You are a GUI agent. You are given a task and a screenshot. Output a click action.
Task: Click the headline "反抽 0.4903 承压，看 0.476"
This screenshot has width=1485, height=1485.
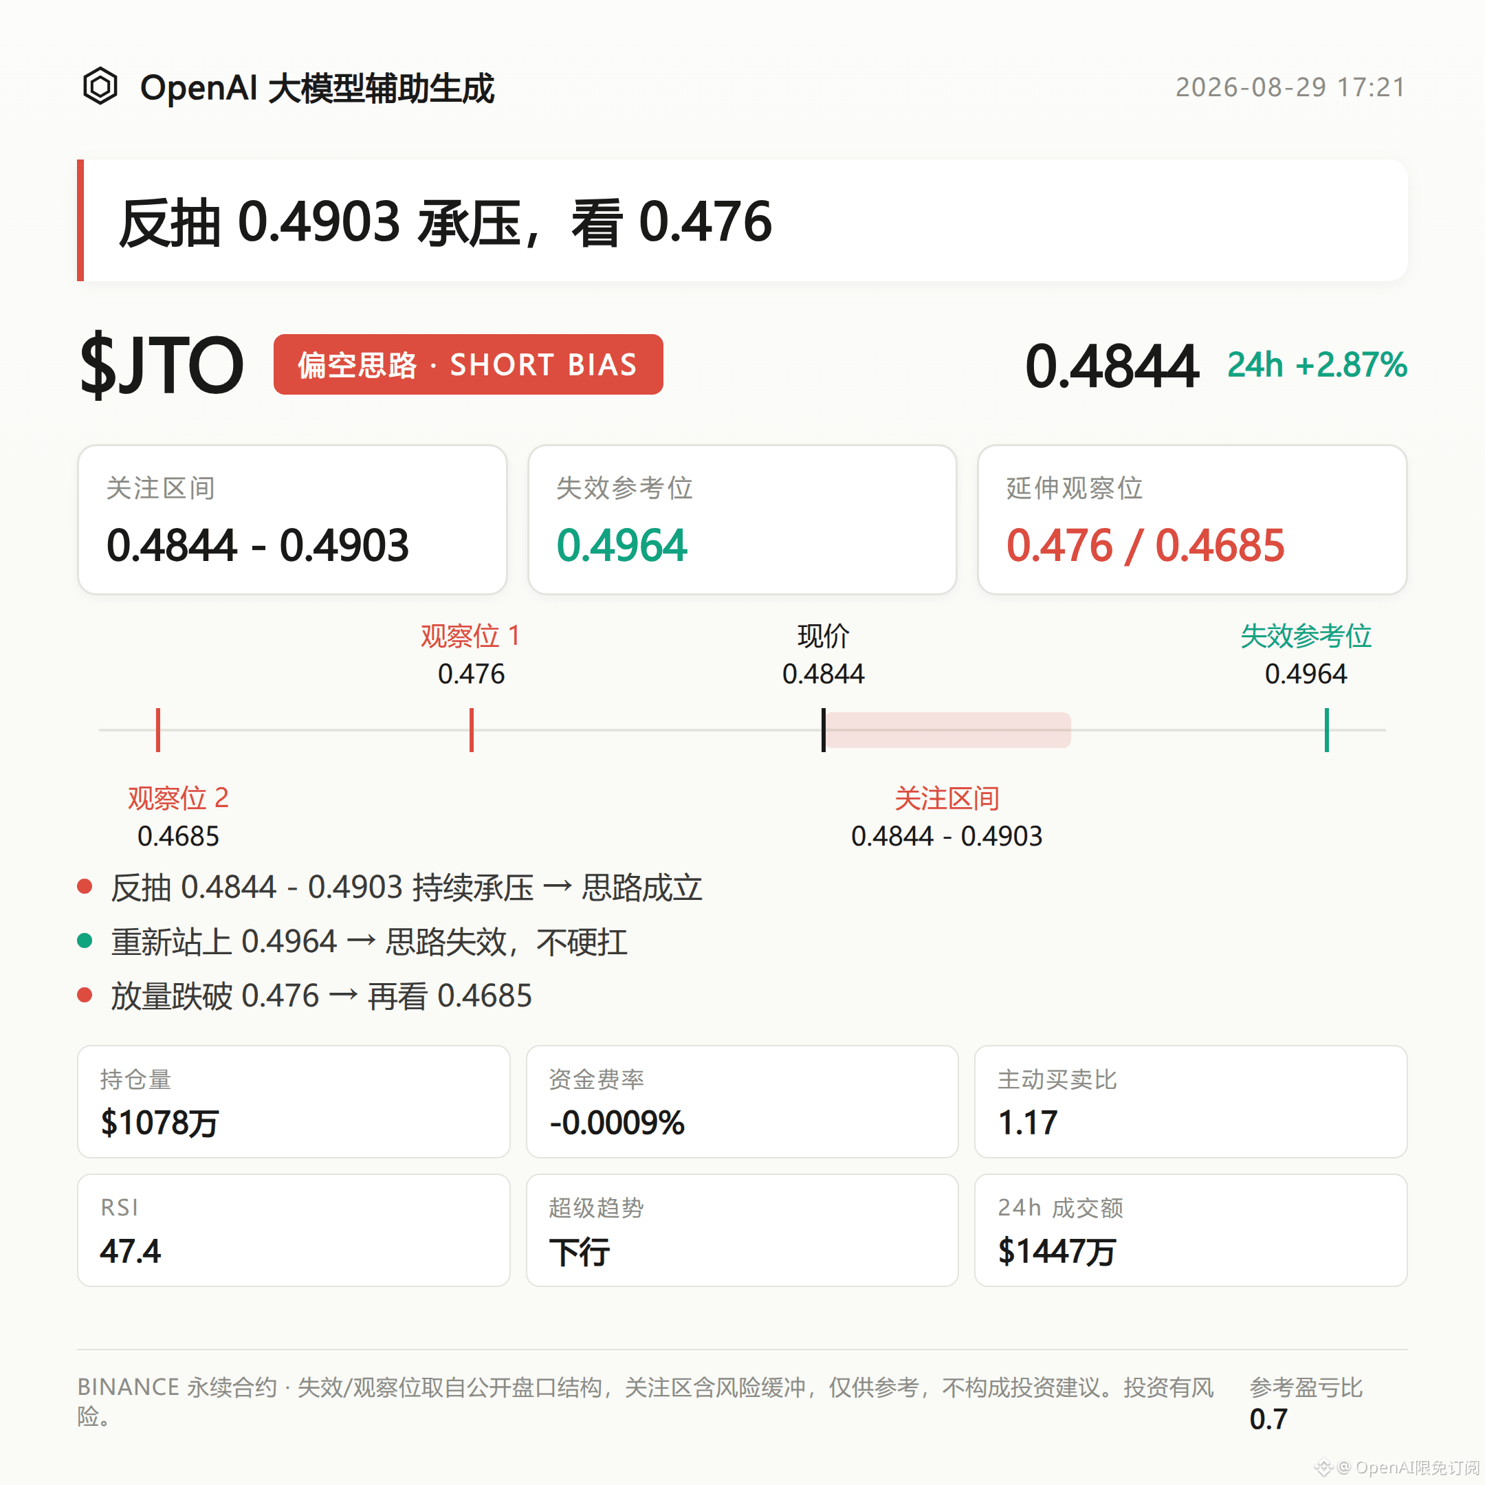(445, 222)
